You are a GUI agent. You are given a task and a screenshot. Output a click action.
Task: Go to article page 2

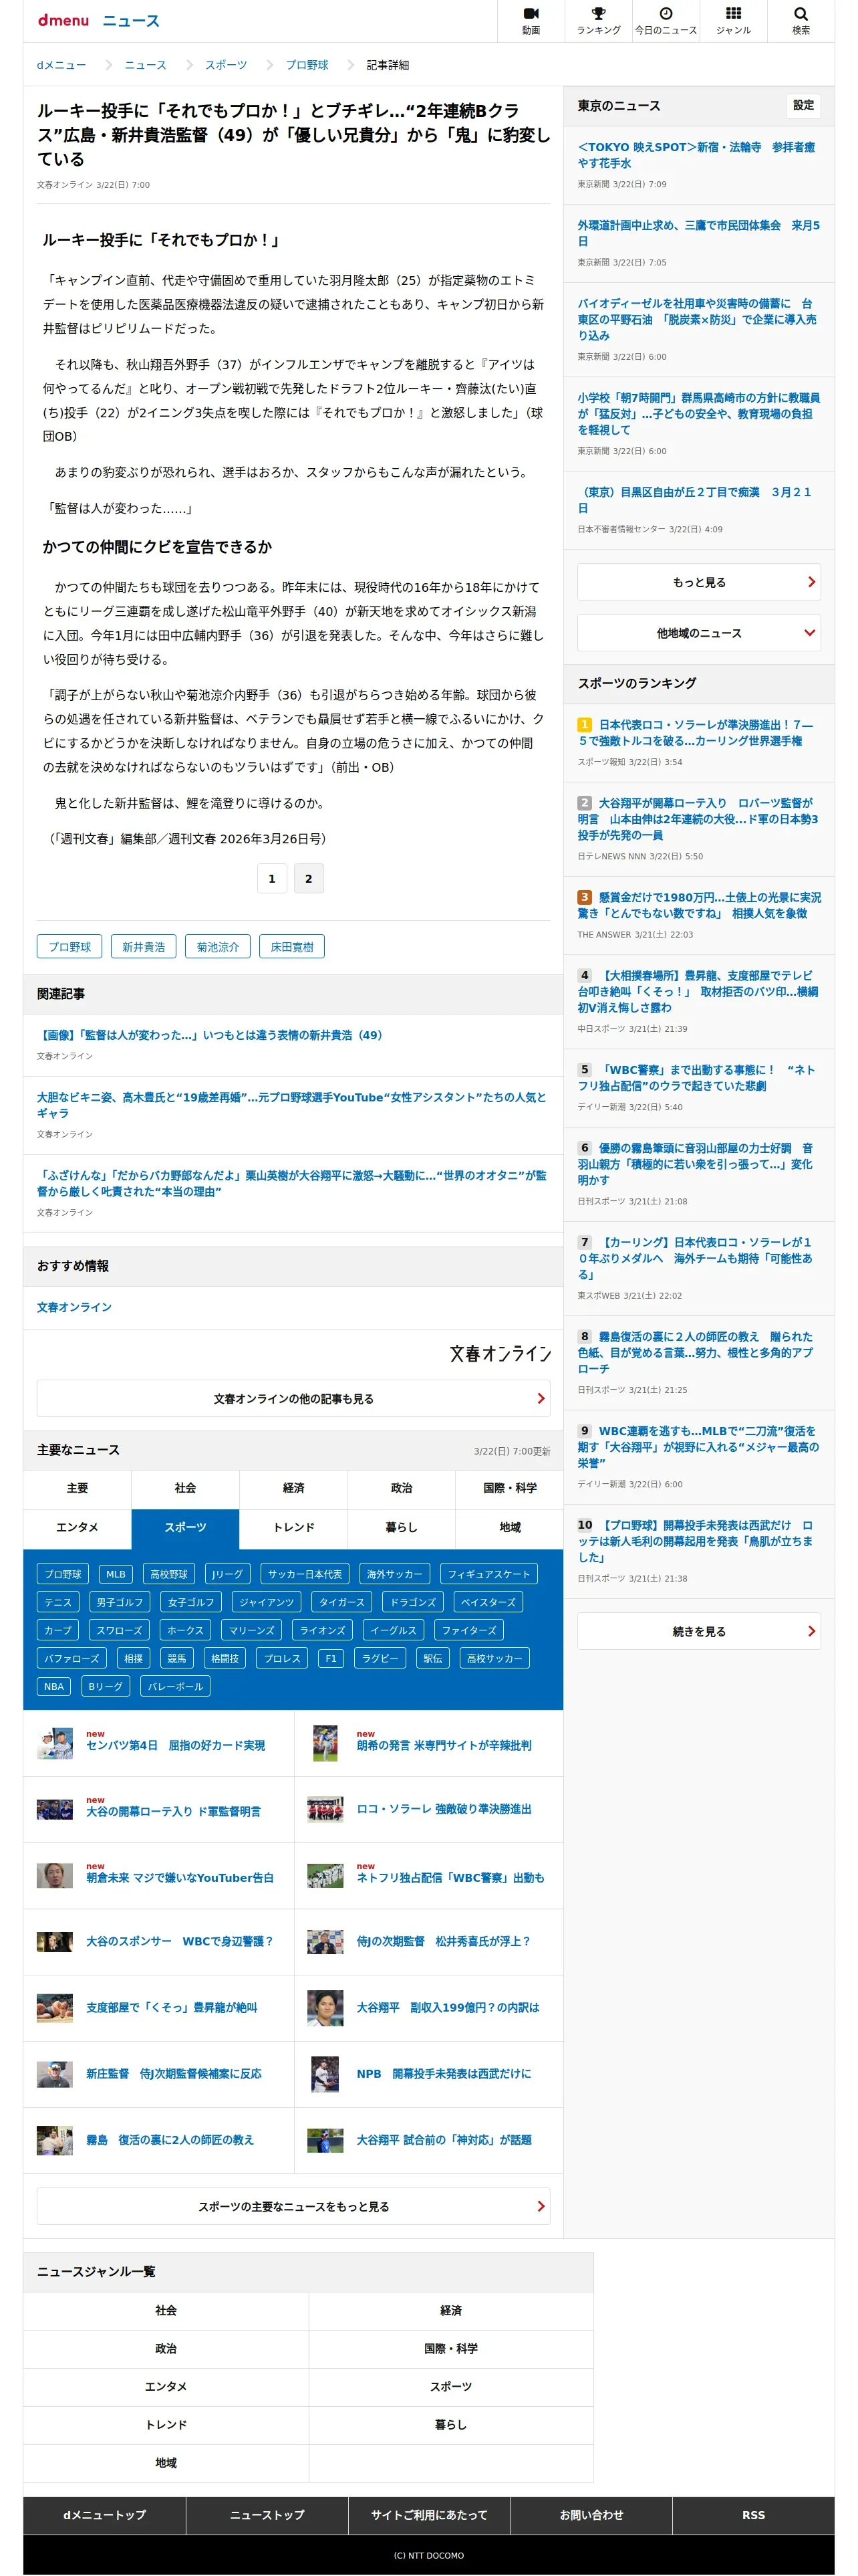[309, 878]
